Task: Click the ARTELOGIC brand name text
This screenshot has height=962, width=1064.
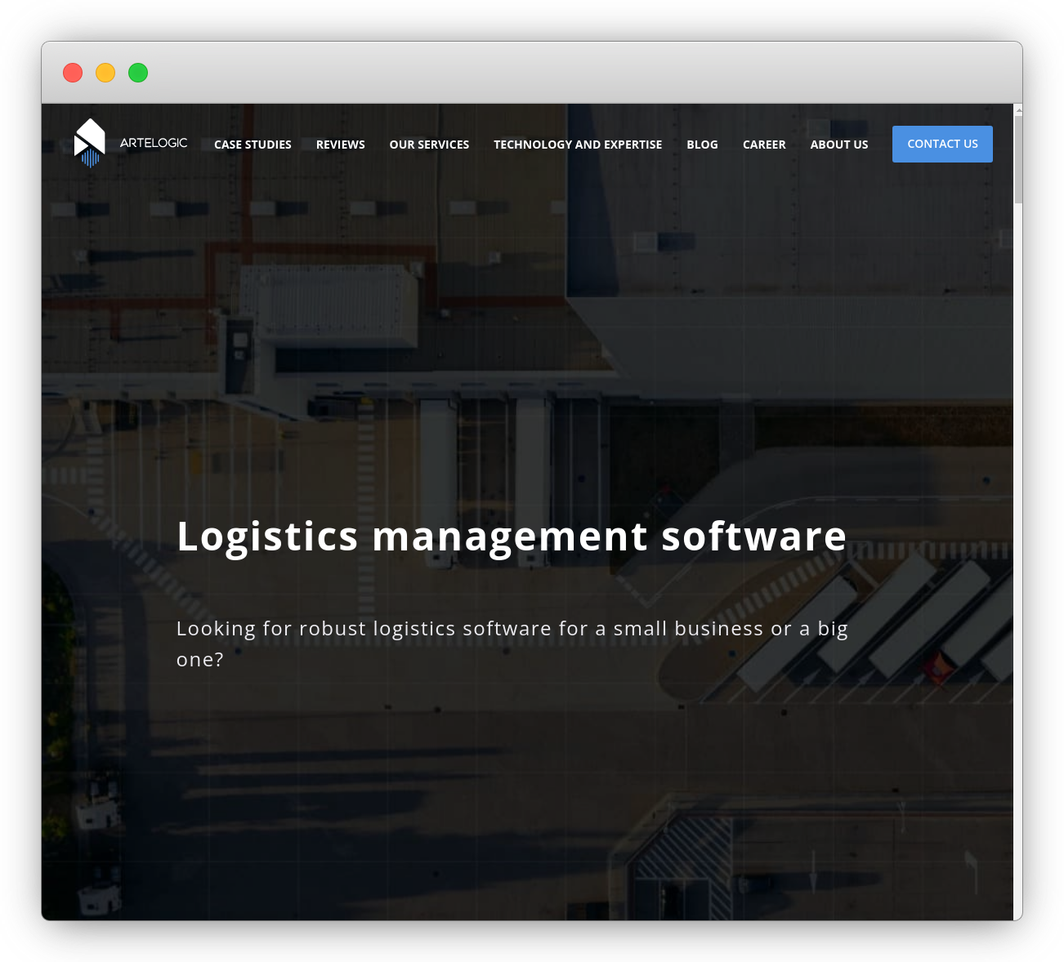Action: pos(154,143)
